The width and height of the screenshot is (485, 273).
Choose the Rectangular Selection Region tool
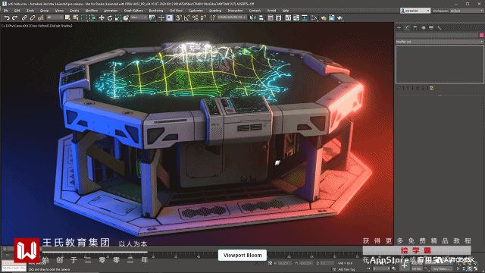coord(84,18)
